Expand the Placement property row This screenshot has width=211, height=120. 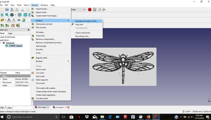point(1,82)
